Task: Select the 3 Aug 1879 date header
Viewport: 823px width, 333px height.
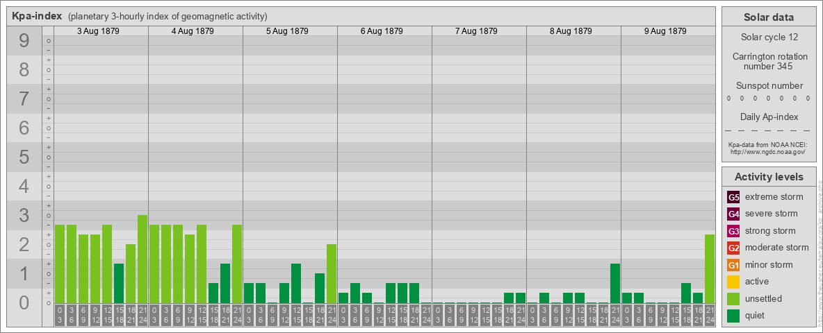Action: tap(100, 31)
